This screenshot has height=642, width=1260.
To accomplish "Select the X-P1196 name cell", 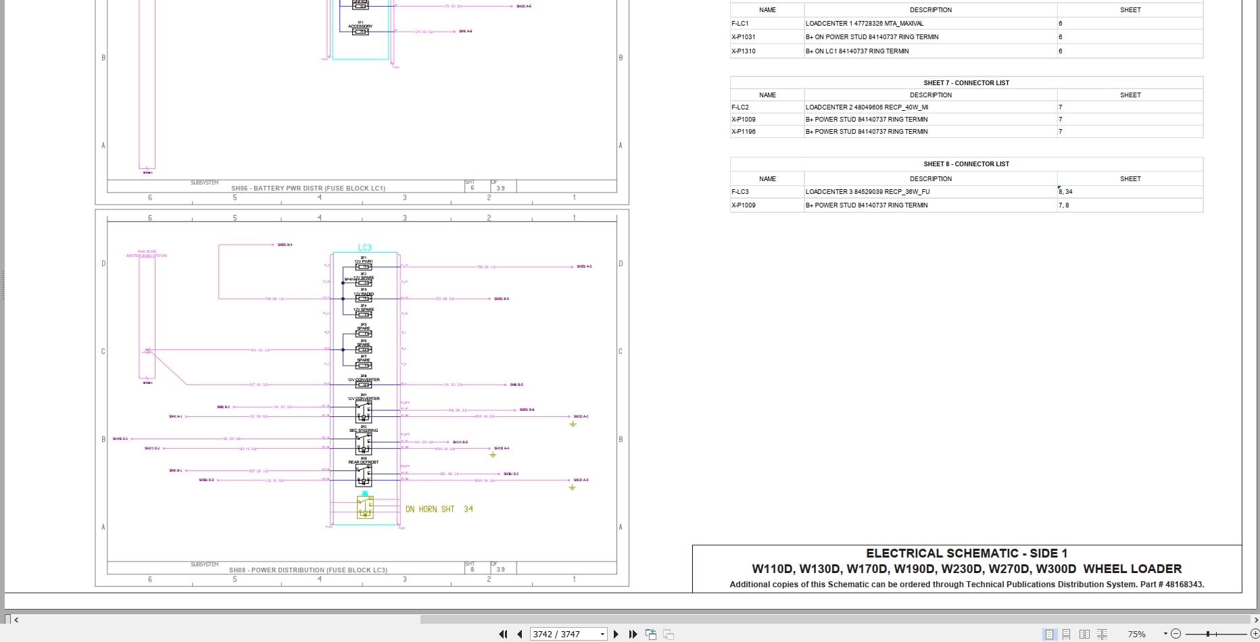I will pos(767,131).
